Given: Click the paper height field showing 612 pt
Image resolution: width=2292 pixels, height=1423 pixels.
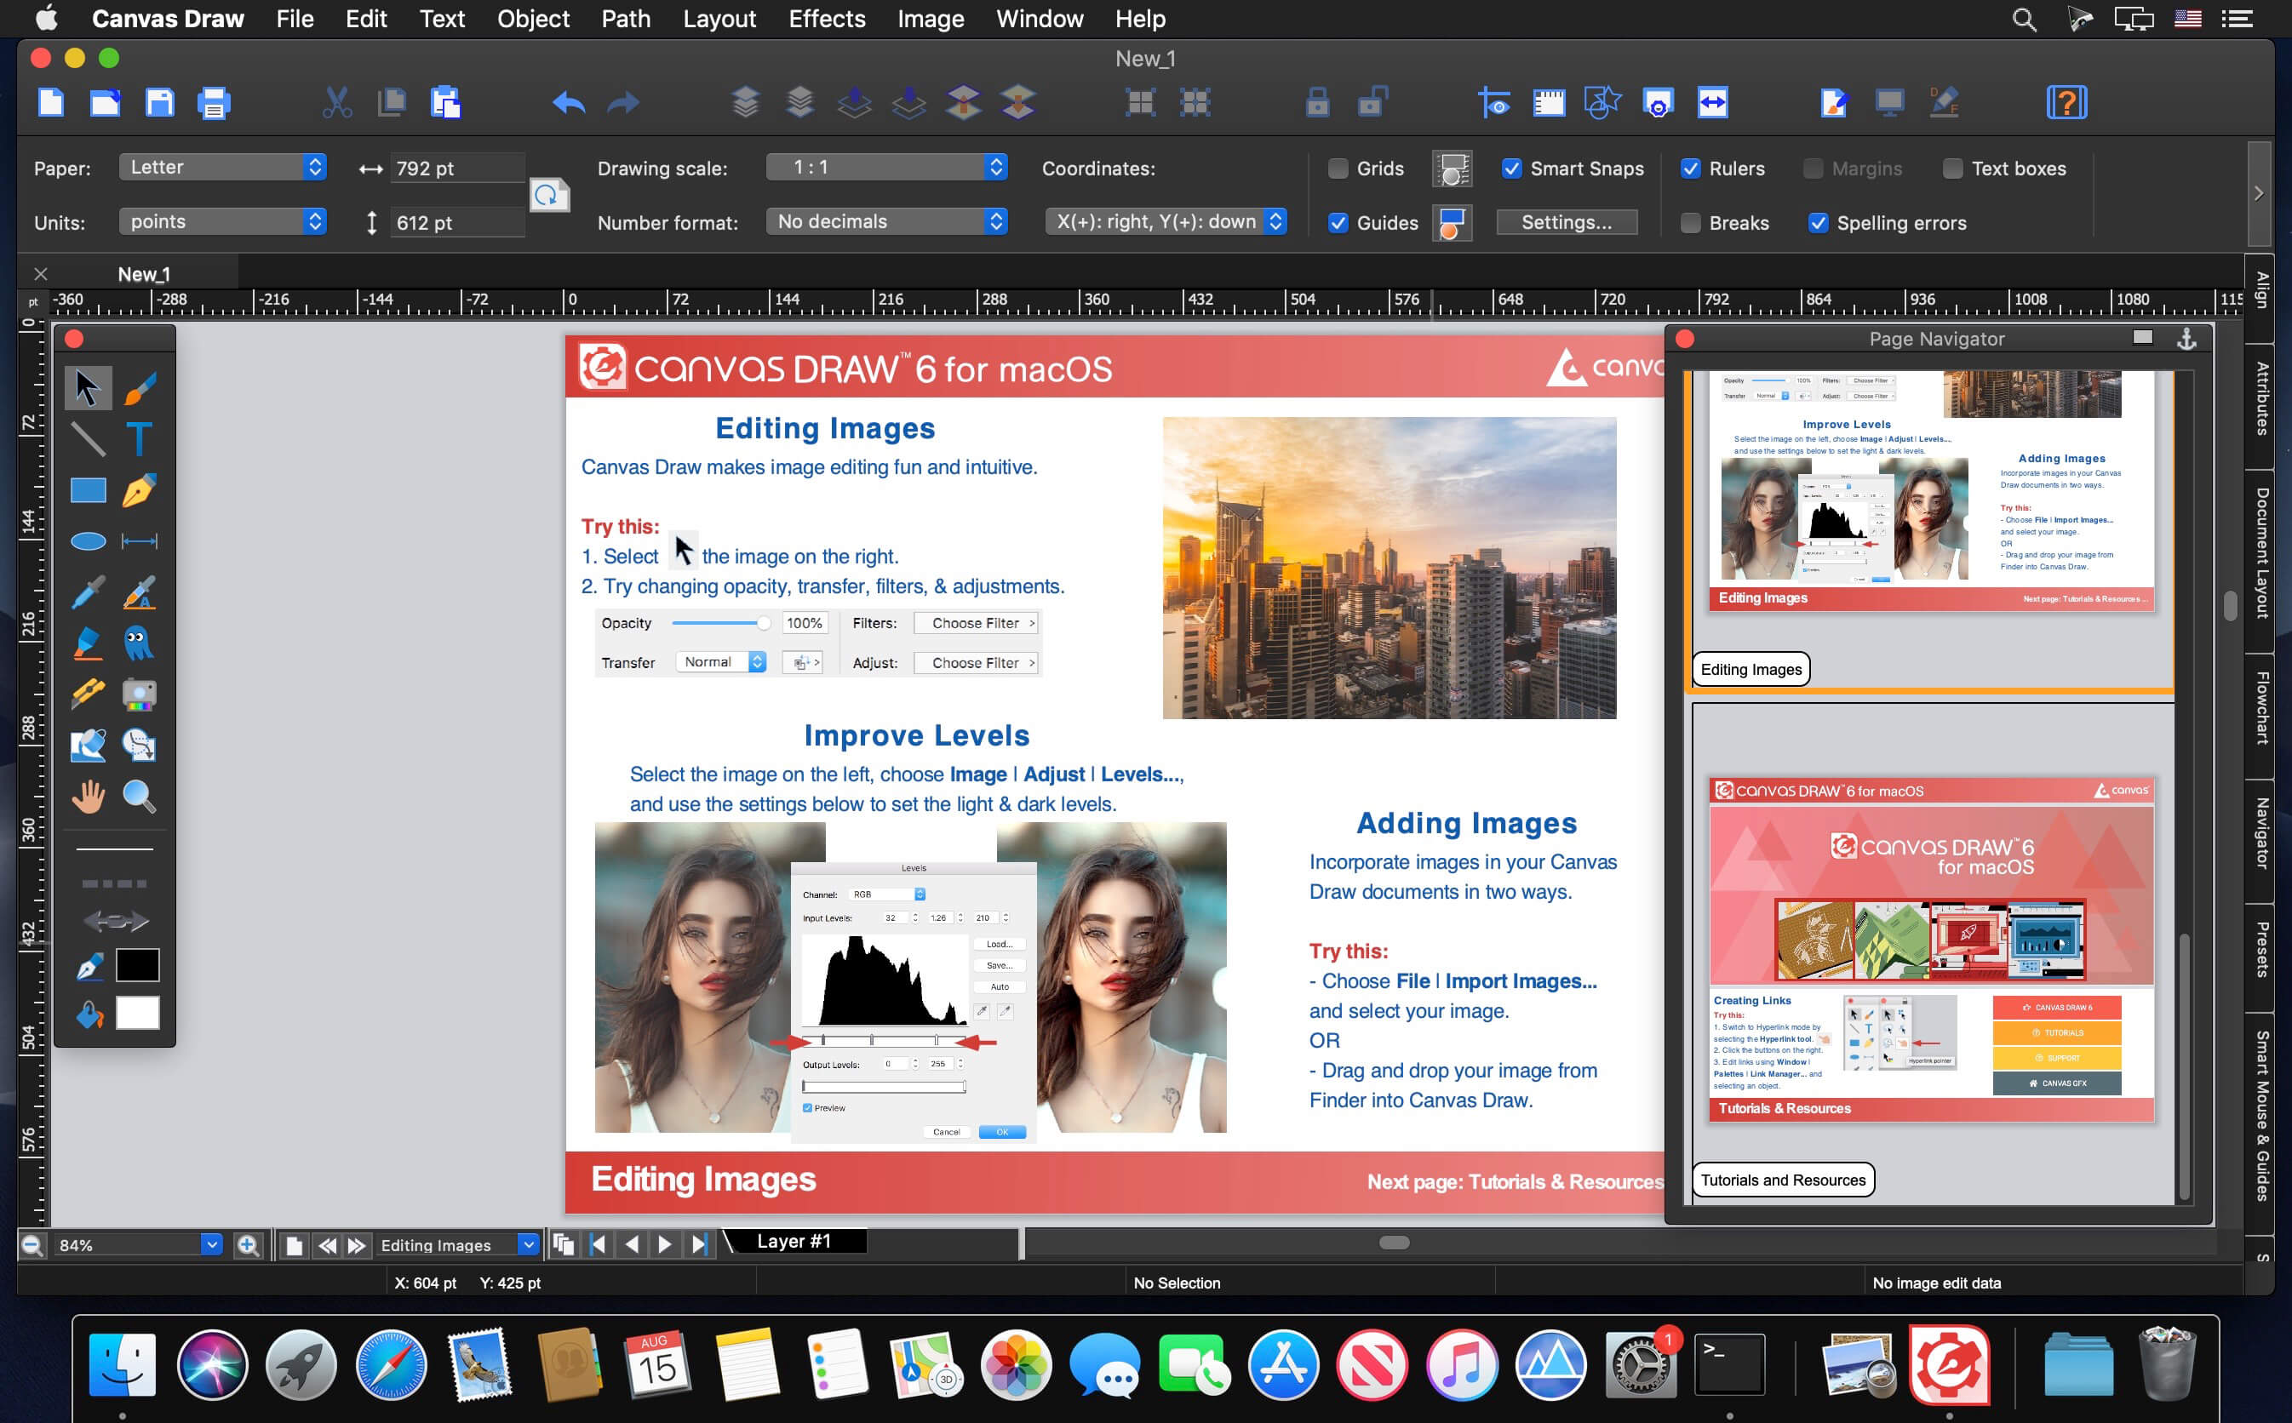Looking at the screenshot, I should (456, 222).
